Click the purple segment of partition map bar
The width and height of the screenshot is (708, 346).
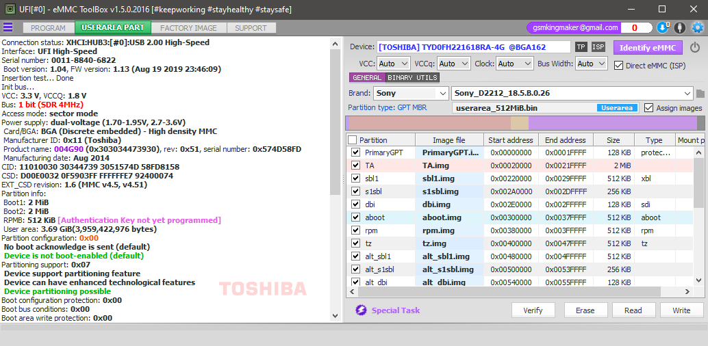(x=613, y=123)
